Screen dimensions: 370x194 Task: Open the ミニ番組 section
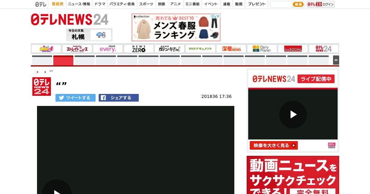(x=192, y=4)
